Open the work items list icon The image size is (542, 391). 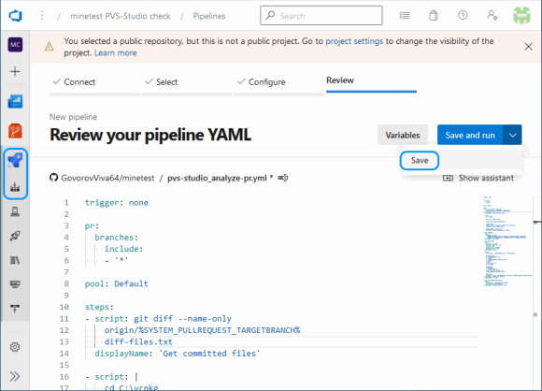(405, 16)
